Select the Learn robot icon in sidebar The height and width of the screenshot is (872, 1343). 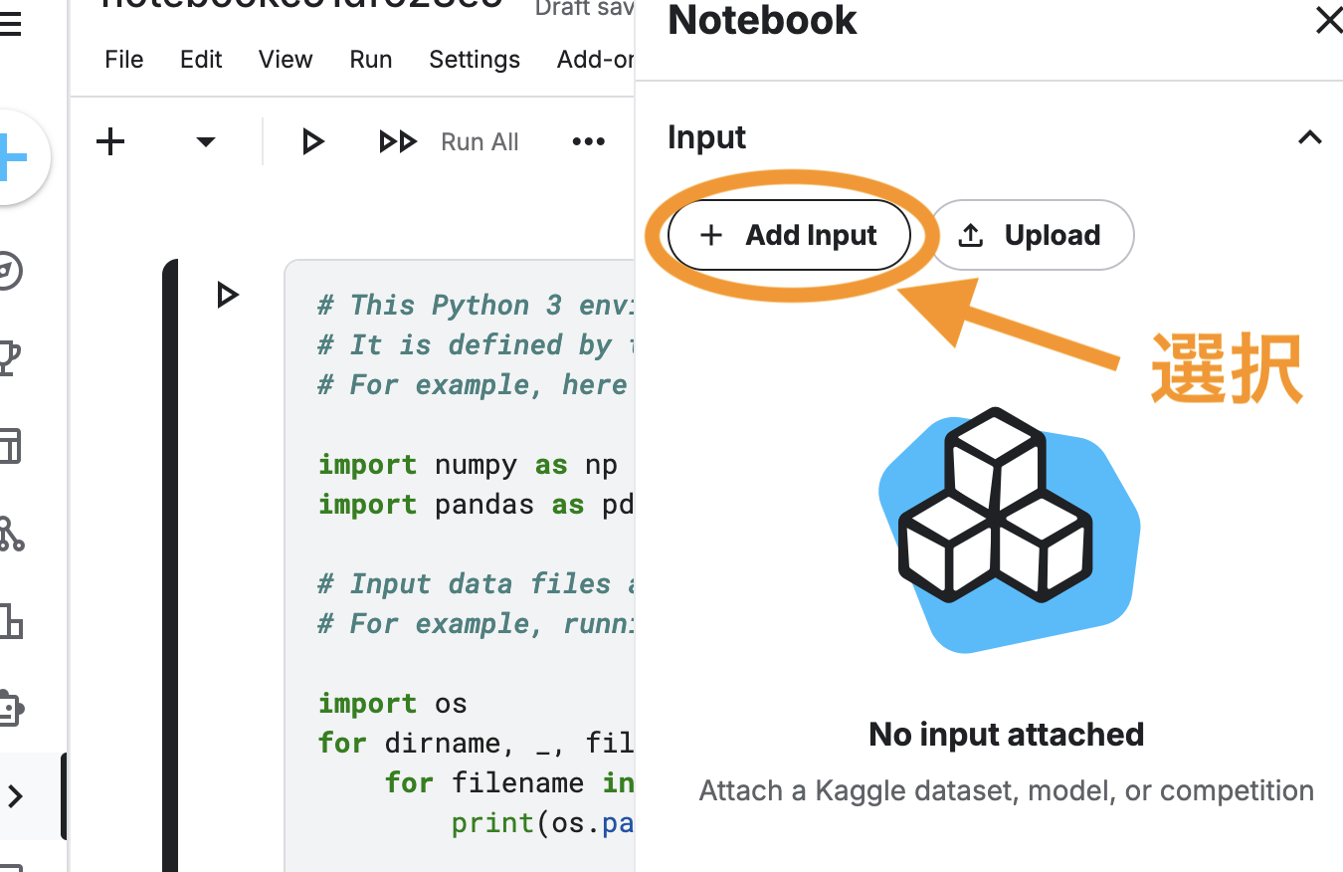(x=11, y=707)
